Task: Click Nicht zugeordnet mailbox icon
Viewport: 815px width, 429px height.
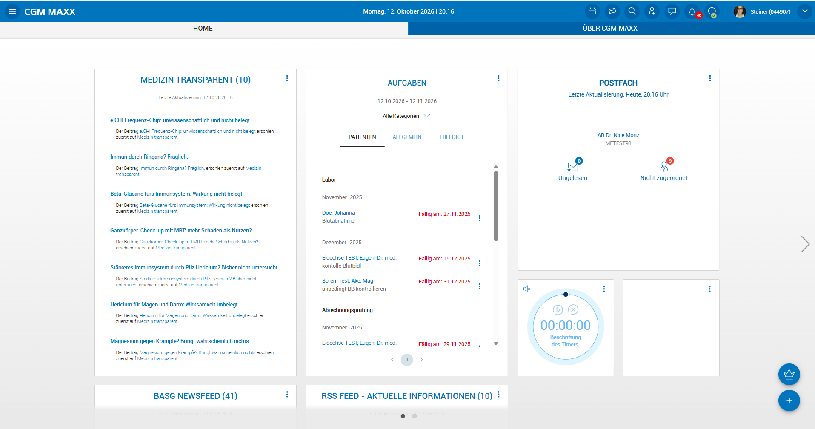Action: pyautogui.click(x=664, y=166)
